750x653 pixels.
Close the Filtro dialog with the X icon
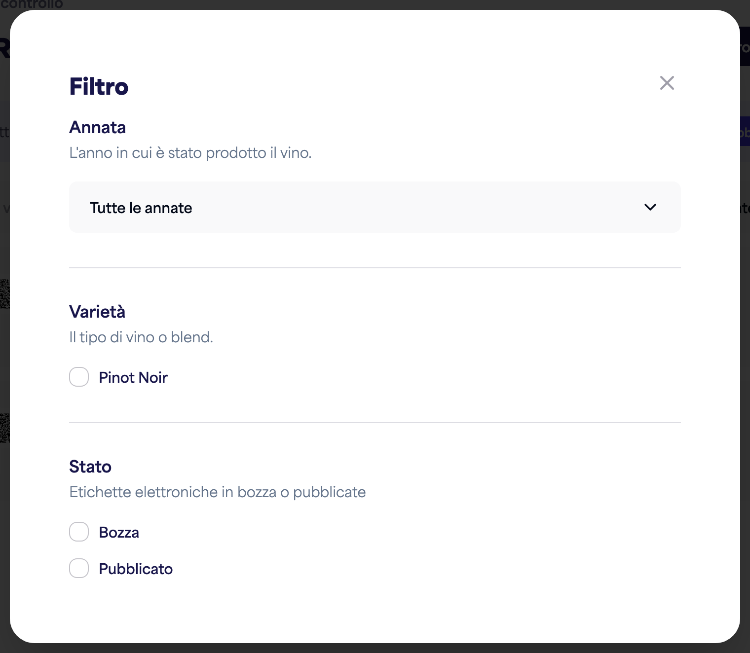(x=667, y=83)
